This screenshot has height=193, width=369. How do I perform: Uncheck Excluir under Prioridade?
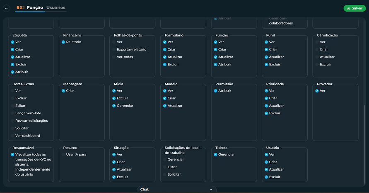pos(266,113)
